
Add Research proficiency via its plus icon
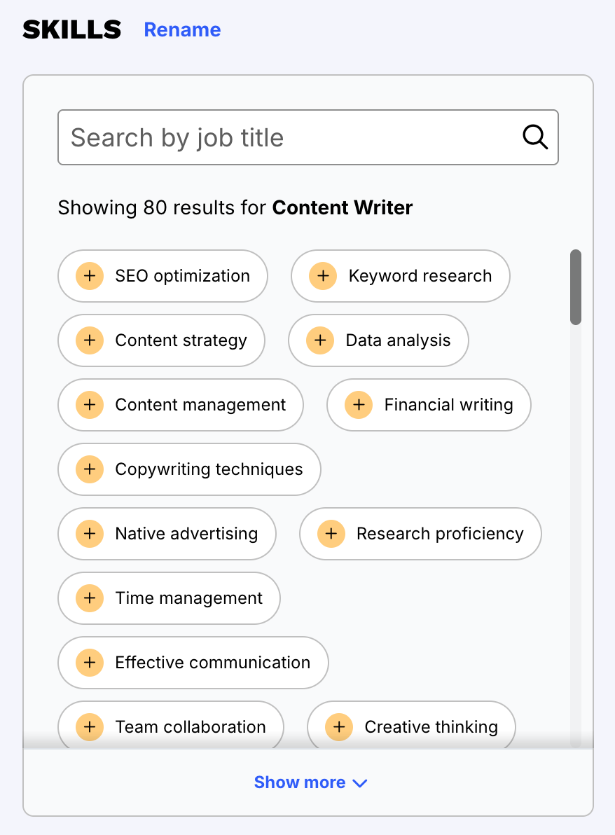[331, 534]
